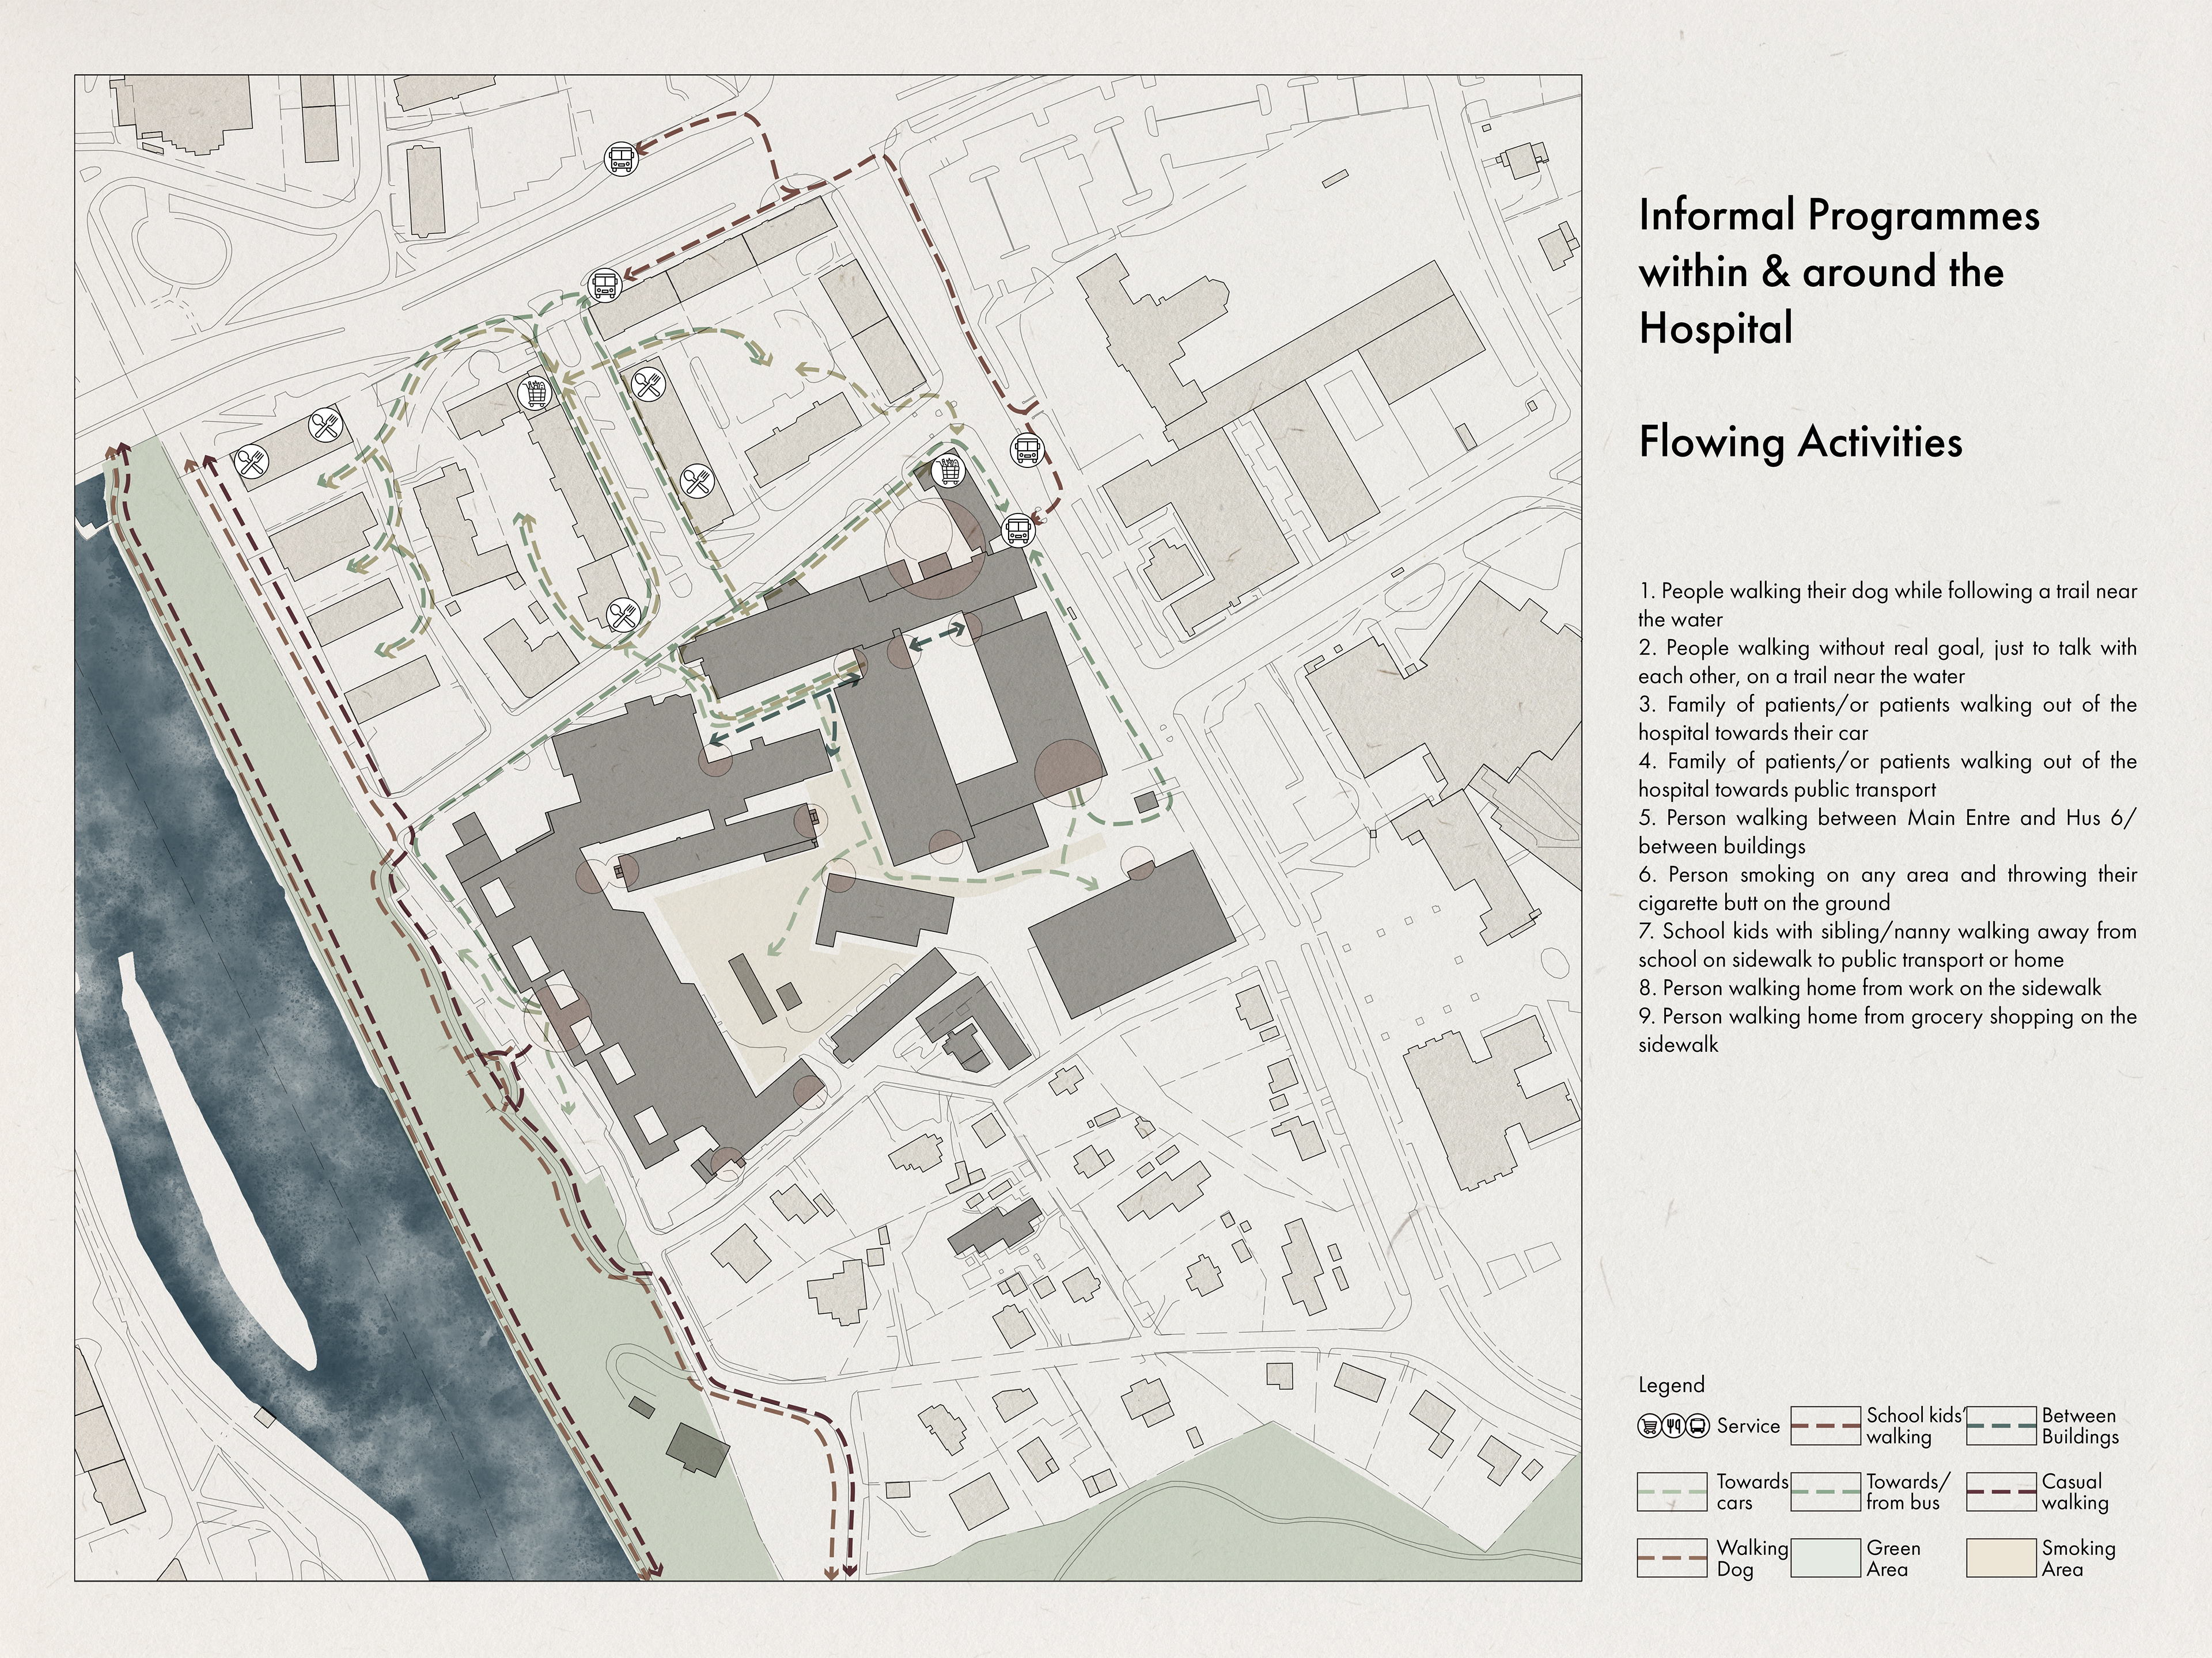Click the Smoking Area legend color swatch

(2001, 1558)
